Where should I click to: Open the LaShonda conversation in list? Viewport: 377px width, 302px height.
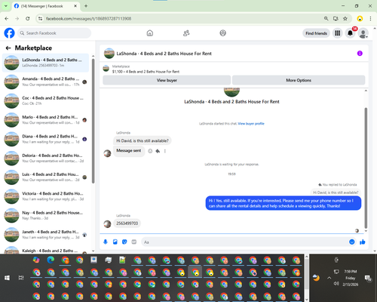[45, 63]
